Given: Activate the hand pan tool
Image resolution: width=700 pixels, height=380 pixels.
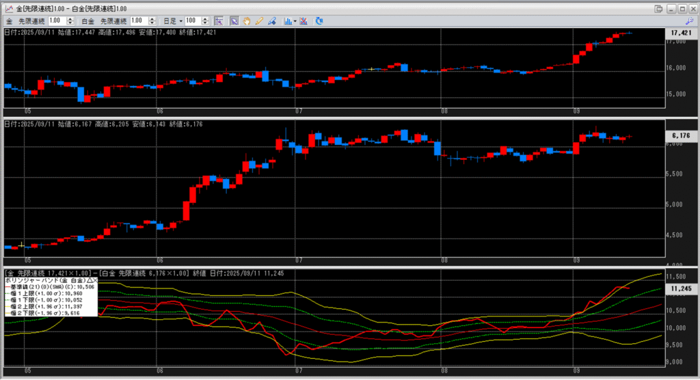Looking at the screenshot, I should (x=246, y=21).
